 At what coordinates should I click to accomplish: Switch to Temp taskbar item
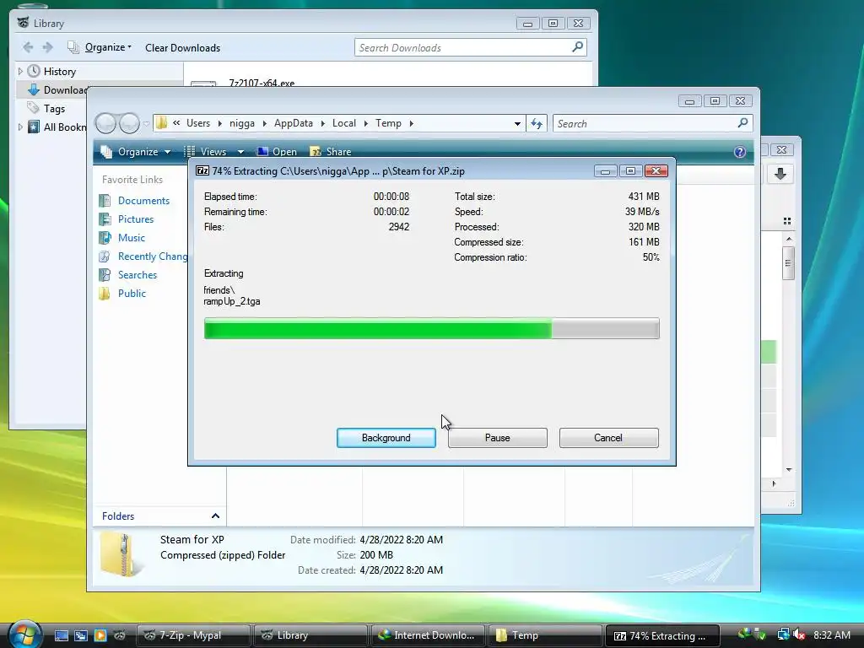coord(545,635)
